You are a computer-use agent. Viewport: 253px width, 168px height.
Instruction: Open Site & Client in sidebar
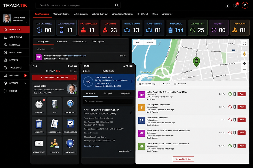click(15, 37)
